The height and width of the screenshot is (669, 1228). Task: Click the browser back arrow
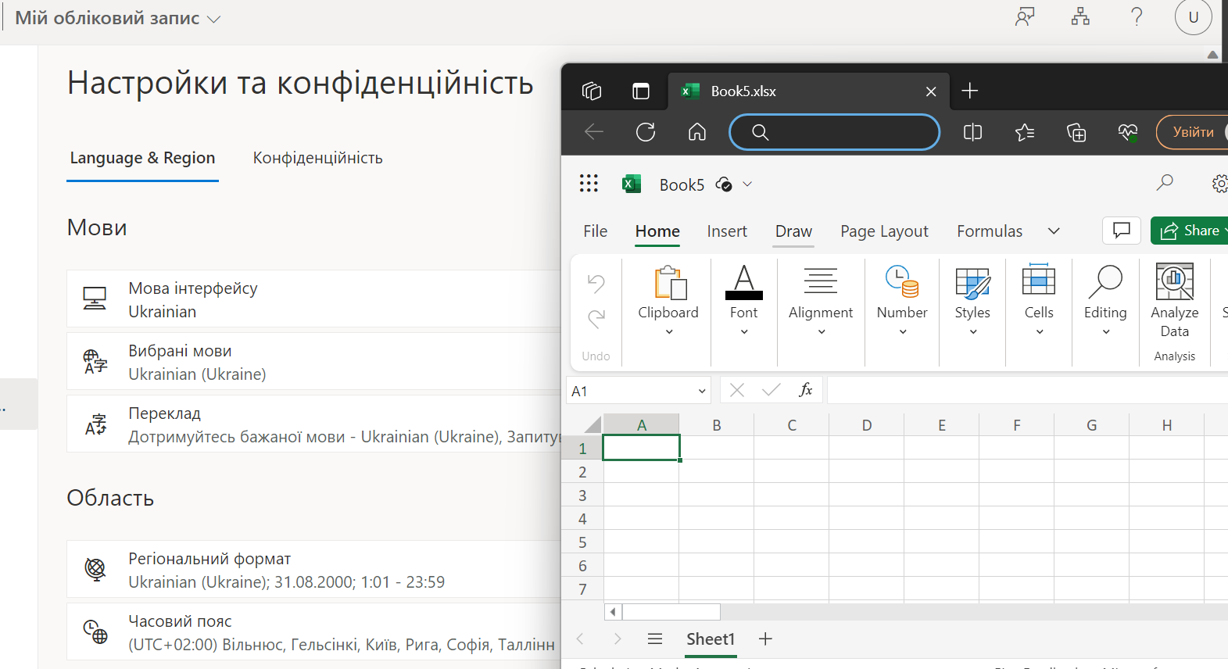click(x=594, y=132)
